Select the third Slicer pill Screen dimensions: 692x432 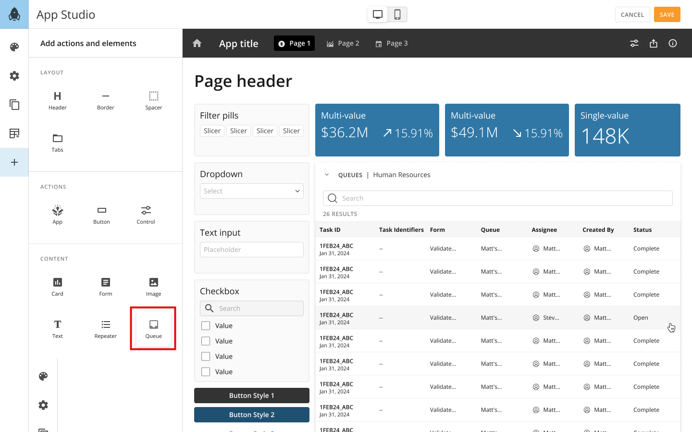point(265,131)
